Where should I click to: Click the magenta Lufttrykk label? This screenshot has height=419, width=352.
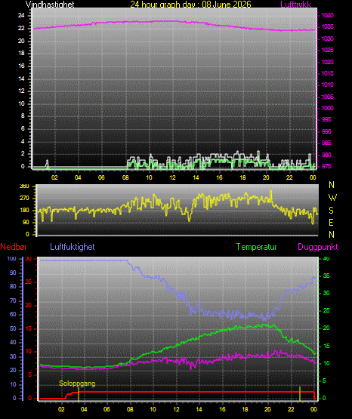pyautogui.click(x=296, y=5)
